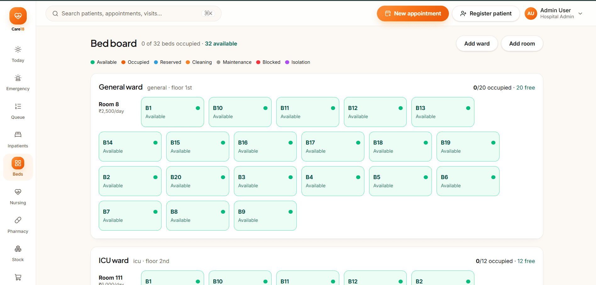Click the '20 free' text
The width and height of the screenshot is (596, 285).
526,88
